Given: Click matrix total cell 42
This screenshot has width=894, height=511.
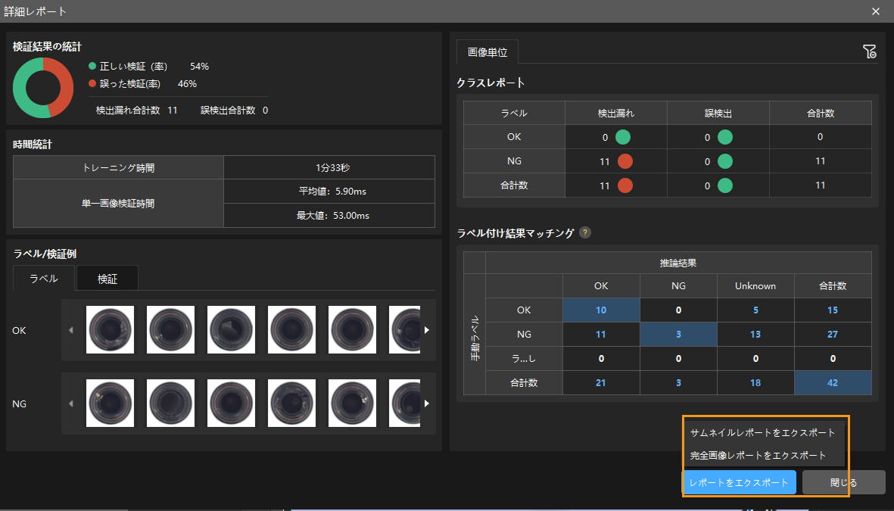Looking at the screenshot, I should coord(833,382).
